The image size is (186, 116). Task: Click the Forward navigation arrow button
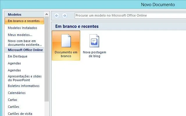[x=64, y=15]
